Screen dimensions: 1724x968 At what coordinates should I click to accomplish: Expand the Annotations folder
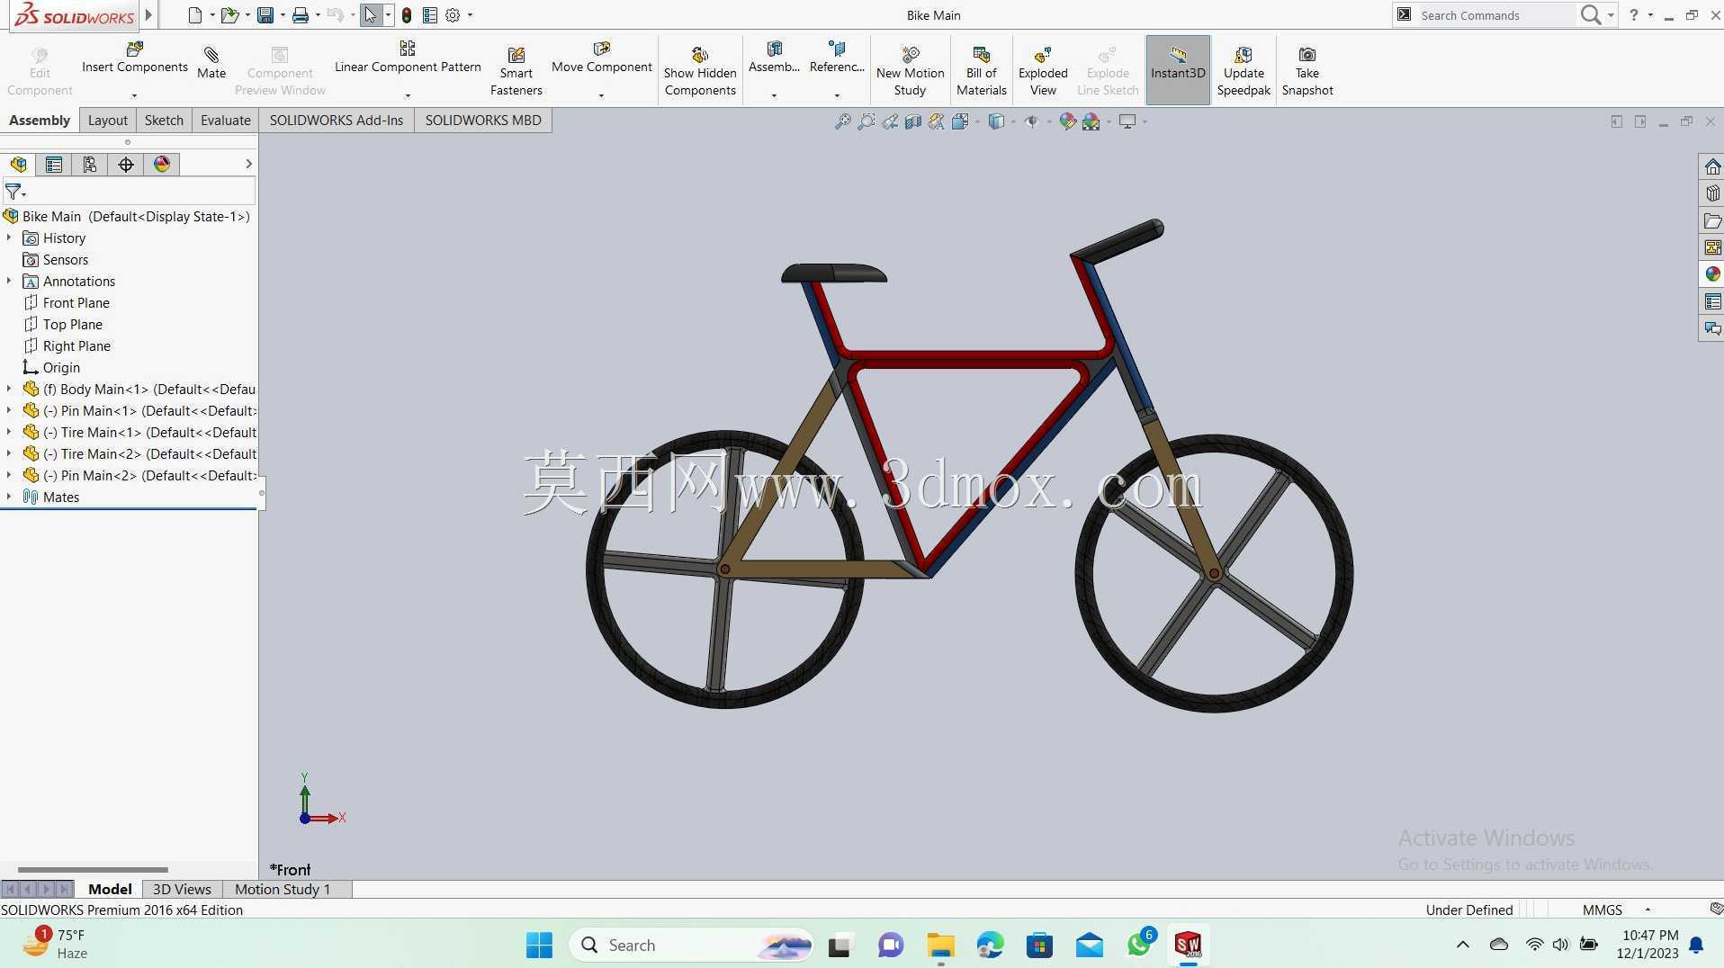[9, 281]
